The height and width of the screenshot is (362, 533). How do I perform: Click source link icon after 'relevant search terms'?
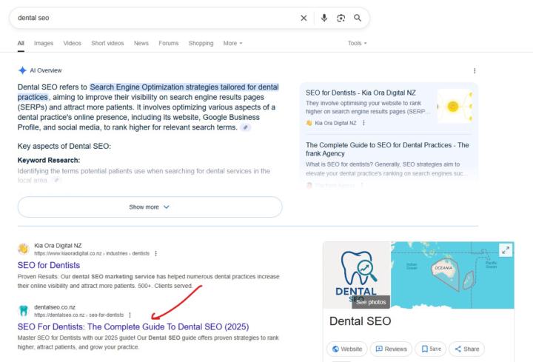[246, 127]
